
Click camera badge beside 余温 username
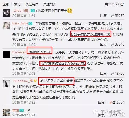[x=21, y=110]
